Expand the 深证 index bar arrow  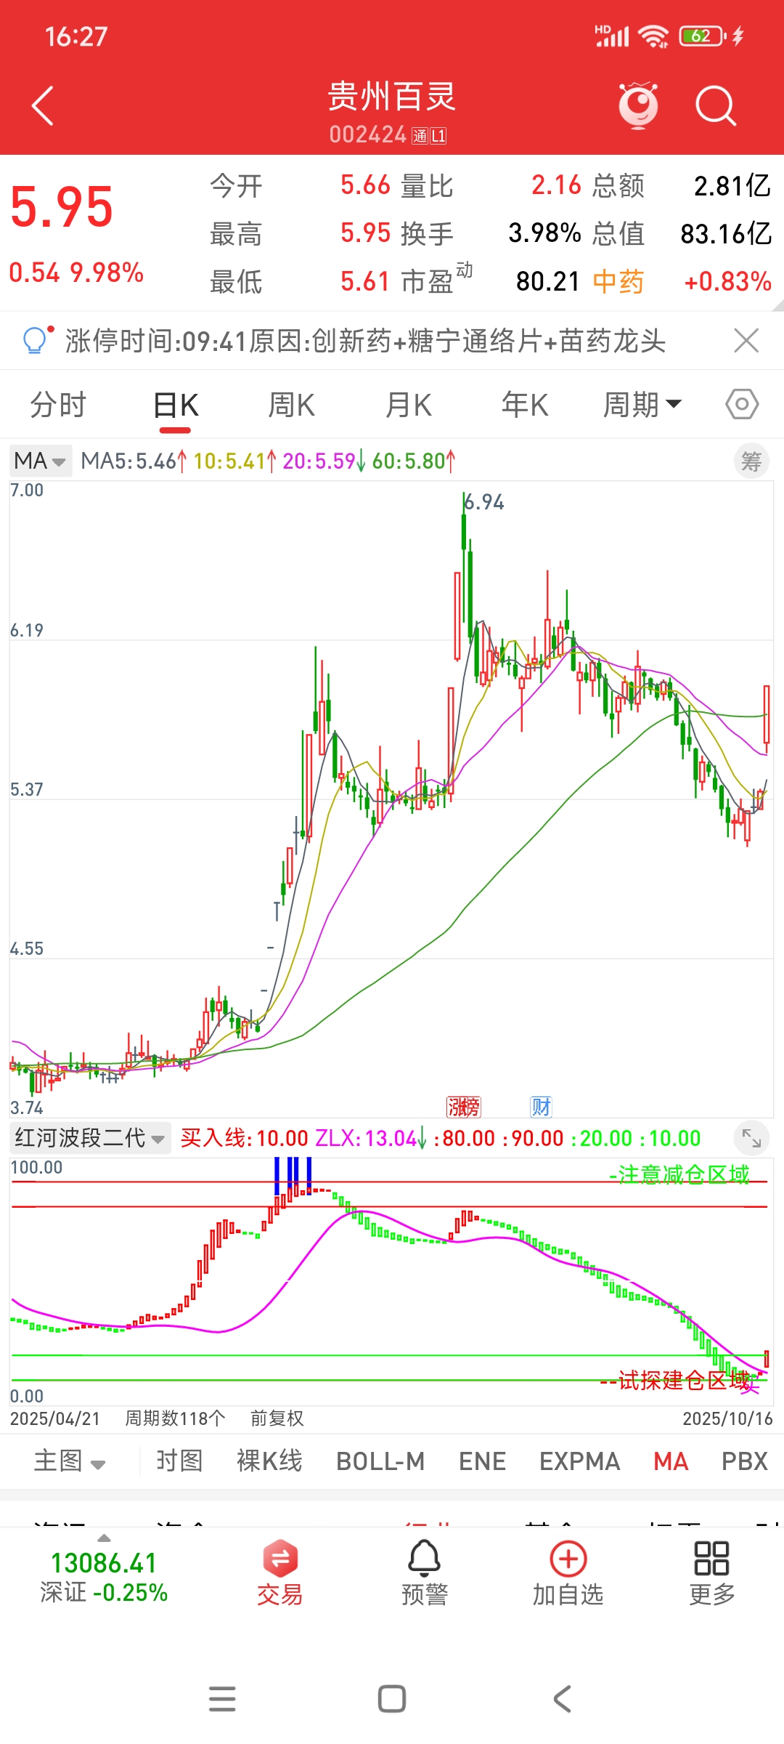point(104,1538)
